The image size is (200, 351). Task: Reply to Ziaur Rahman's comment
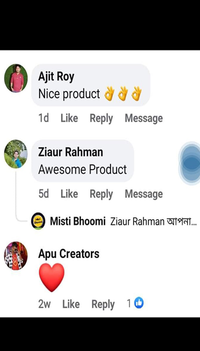tap(101, 194)
